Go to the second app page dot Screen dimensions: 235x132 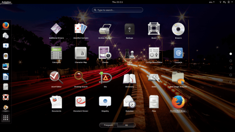point(231,61)
